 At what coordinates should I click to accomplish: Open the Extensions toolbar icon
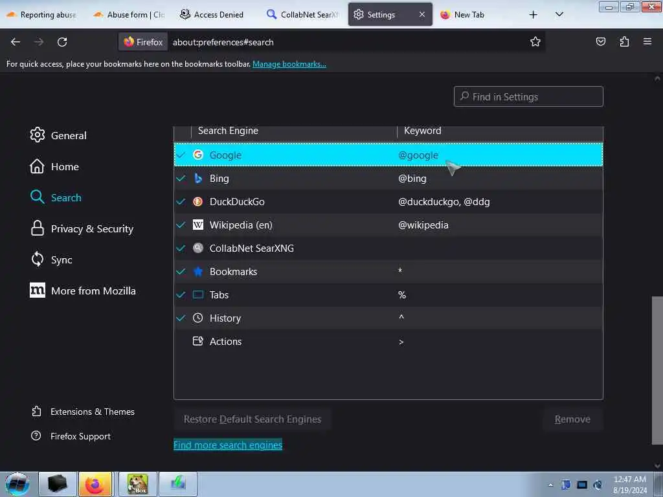click(624, 41)
